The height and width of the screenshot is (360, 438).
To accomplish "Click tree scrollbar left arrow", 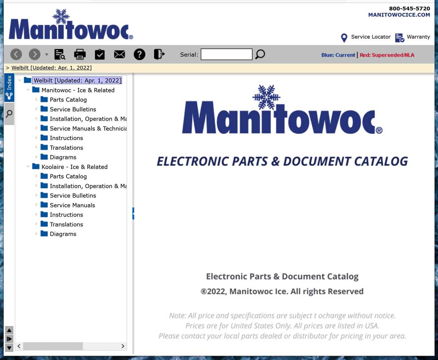I will 19,346.
